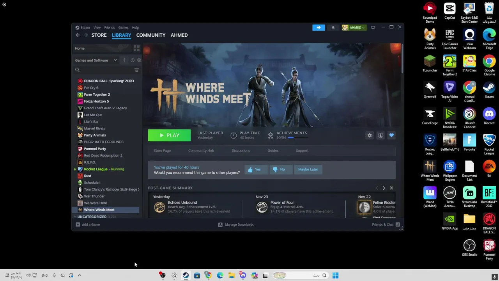Switch Steam to Big Picture mode
The height and width of the screenshot is (281, 499).
pyautogui.click(x=373, y=27)
